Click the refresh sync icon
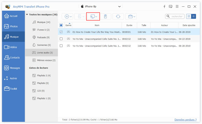The height and width of the screenshot is (124, 202). click(118, 16)
